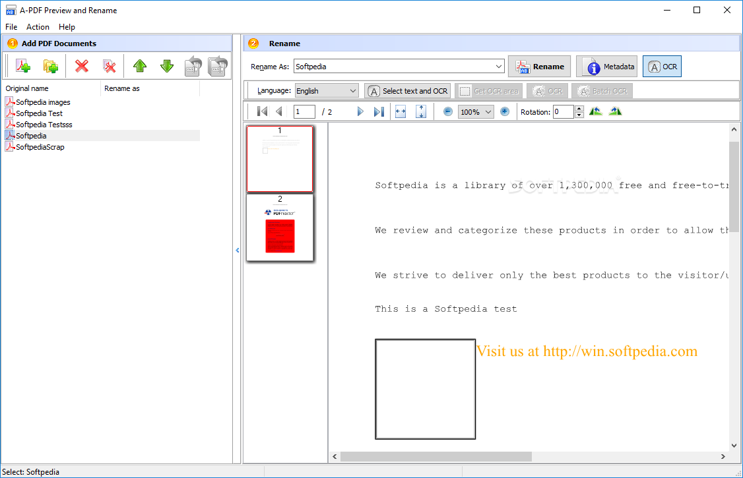Zoom in with the plus icon

coord(505,111)
